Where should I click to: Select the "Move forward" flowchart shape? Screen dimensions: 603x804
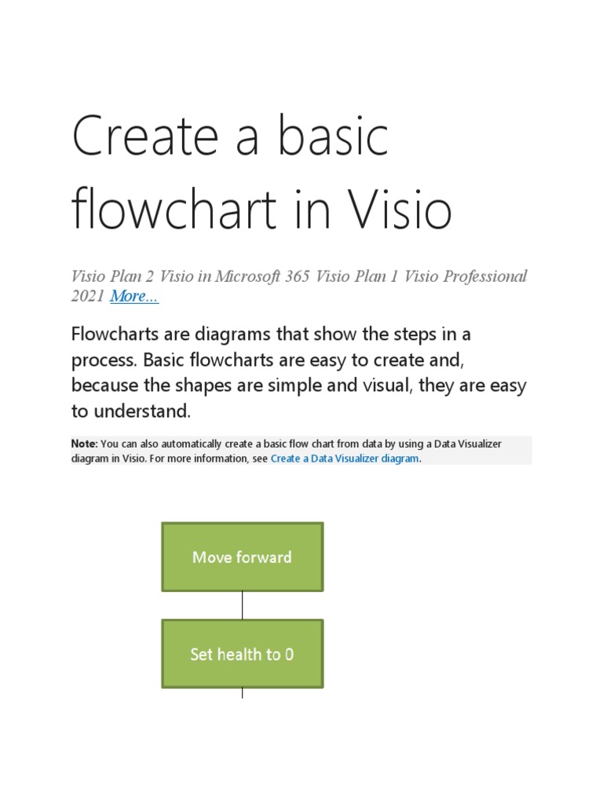[x=242, y=557]
